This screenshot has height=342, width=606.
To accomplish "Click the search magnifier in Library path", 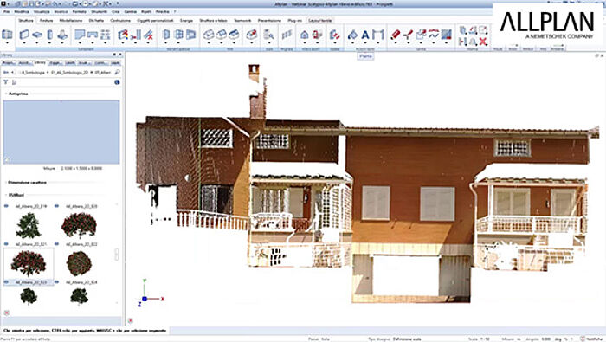I will point(117,72).
